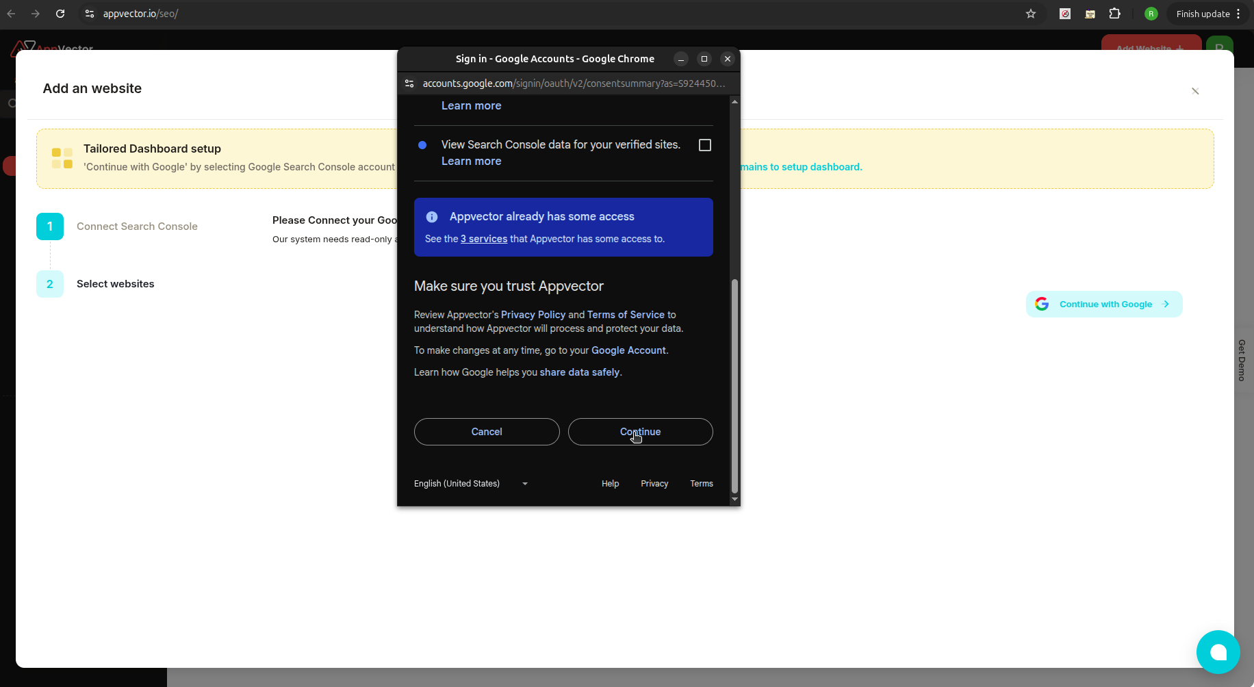This screenshot has height=687, width=1254.
Task: Open site information in the address bar
Action: click(89, 14)
